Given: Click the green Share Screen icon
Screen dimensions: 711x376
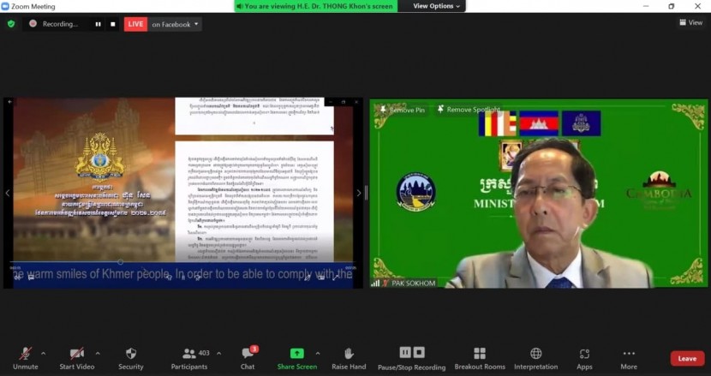Looking at the screenshot, I should point(296,354).
